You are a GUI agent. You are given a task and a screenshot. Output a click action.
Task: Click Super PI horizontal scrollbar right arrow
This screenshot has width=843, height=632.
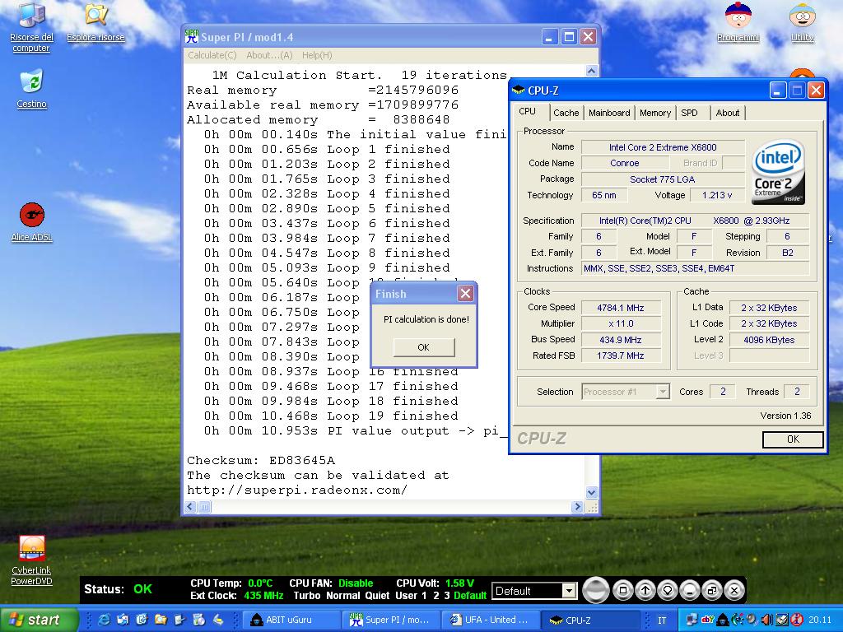[x=577, y=506]
